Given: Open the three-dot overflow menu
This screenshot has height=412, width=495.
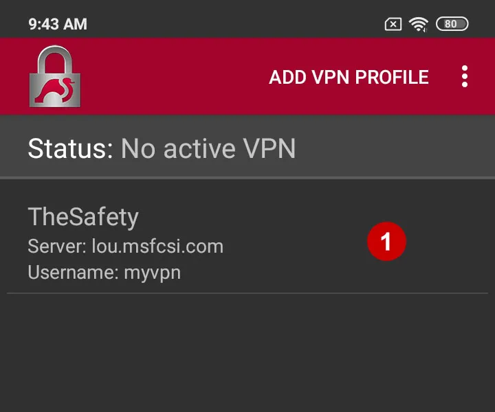Looking at the screenshot, I should pyautogui.click(x=464, y=76).
